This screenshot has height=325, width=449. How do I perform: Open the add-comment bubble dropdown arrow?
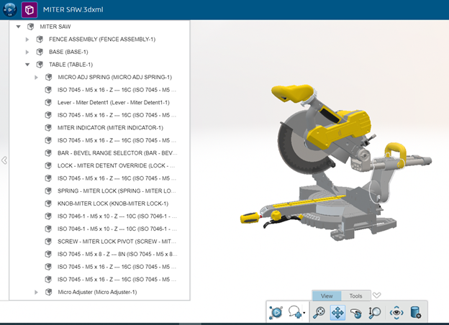tap(305, 313)
